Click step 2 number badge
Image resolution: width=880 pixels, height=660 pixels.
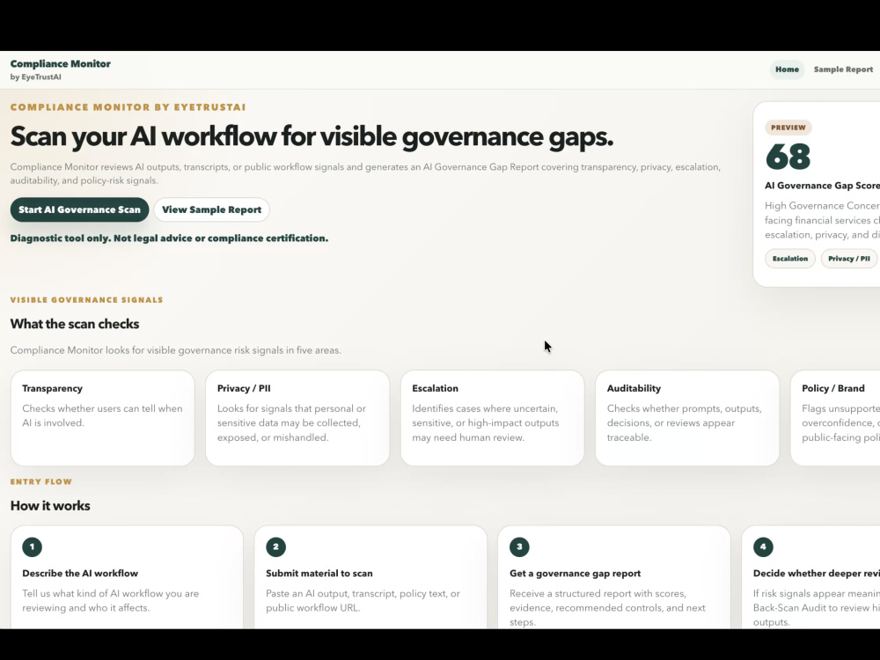275,546
